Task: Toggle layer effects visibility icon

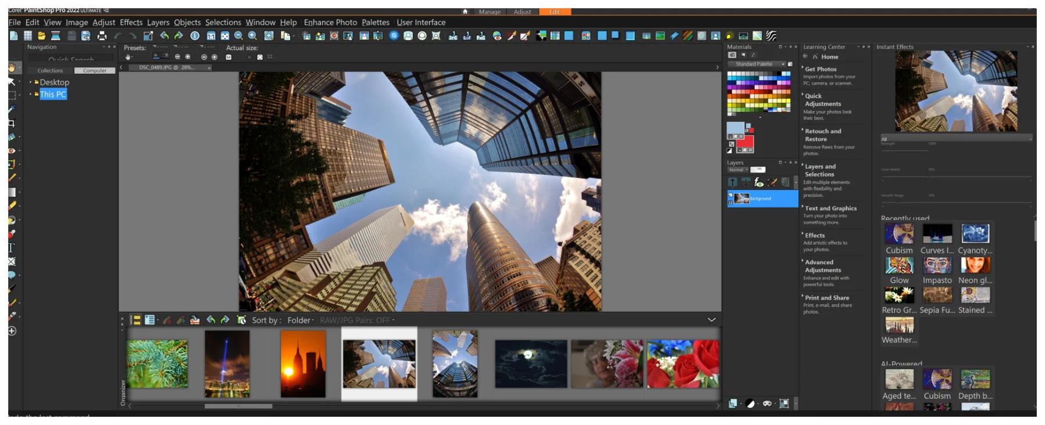Action: point(759,182)
